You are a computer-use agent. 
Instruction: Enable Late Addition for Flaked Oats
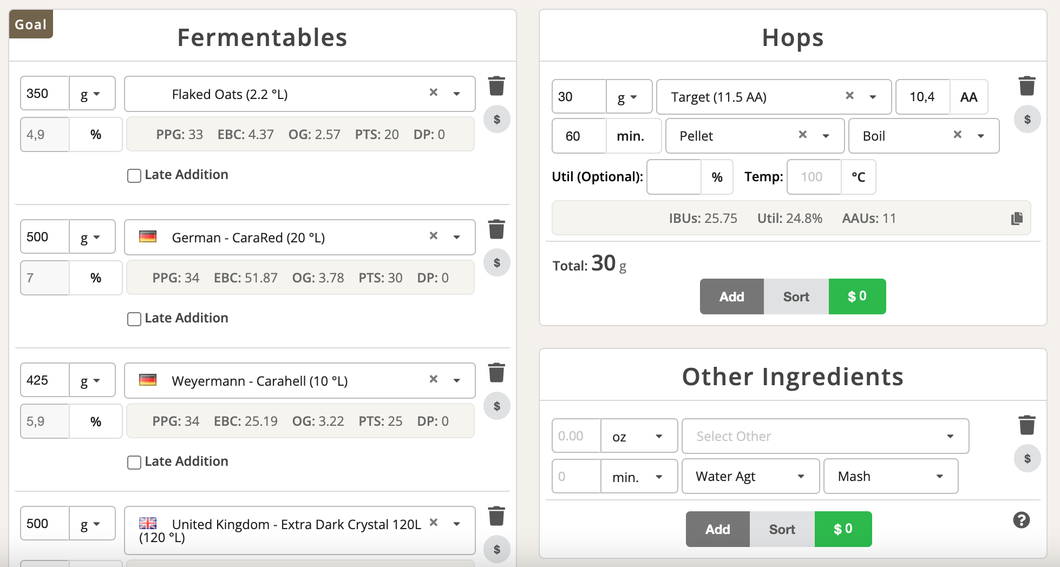[x=134, y=176]
